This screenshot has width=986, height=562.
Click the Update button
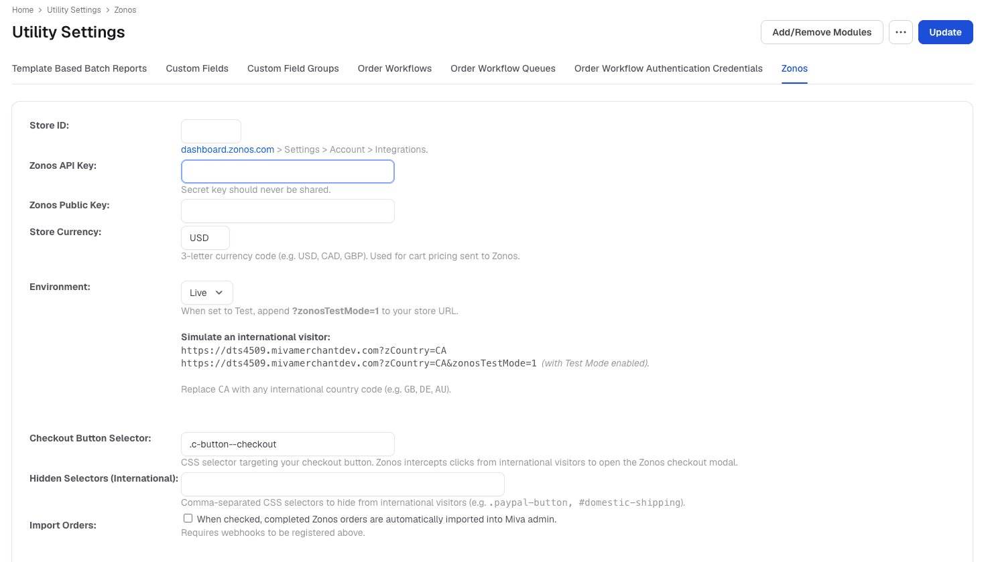pyautogui.click(x=945, y=32)
